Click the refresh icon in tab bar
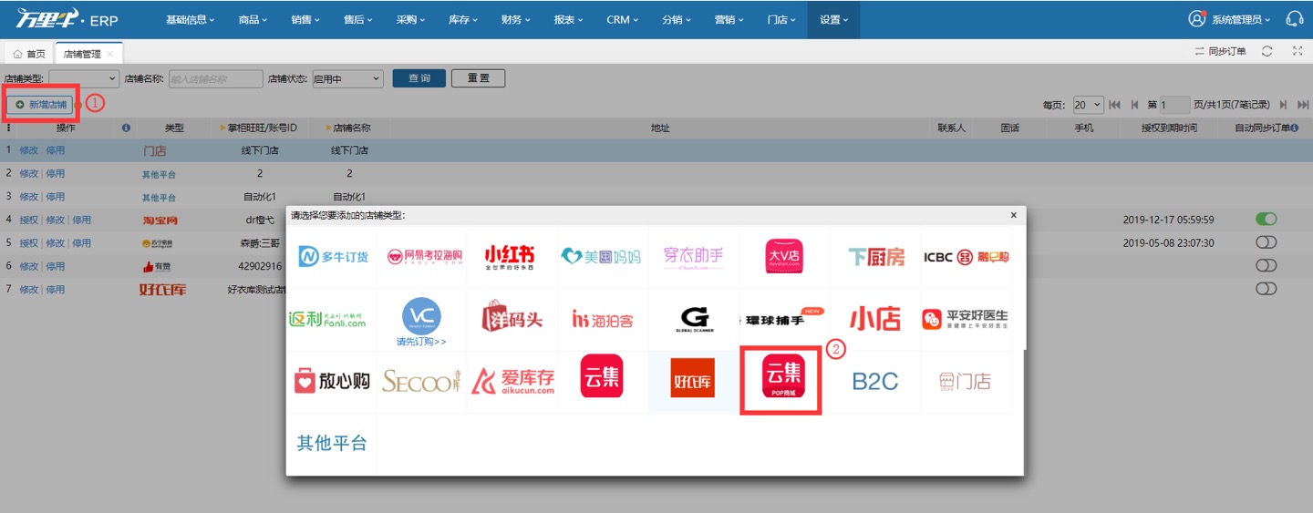 tap(1266, 51)
